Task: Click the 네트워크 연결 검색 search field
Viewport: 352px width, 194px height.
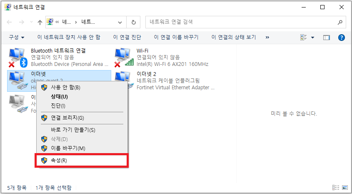Action: pos(242,22)
